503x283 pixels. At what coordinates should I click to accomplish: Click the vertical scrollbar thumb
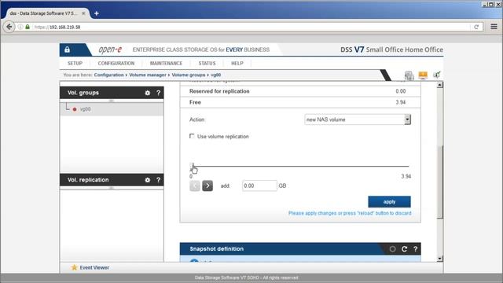440,182
